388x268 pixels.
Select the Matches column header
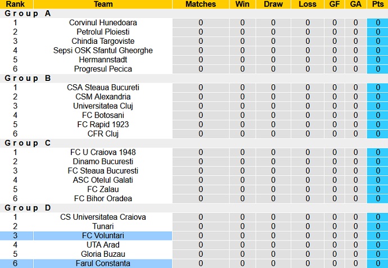pos(201,4)
